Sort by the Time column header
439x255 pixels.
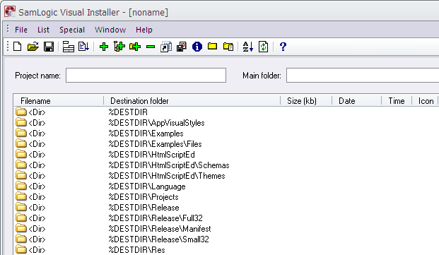[397, 101]
